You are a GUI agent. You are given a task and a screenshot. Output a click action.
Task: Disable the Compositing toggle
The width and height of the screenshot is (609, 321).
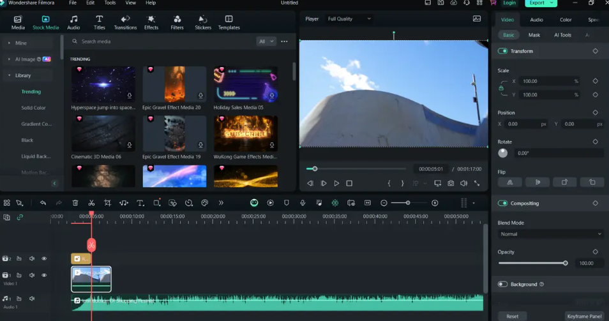(503, 204)
